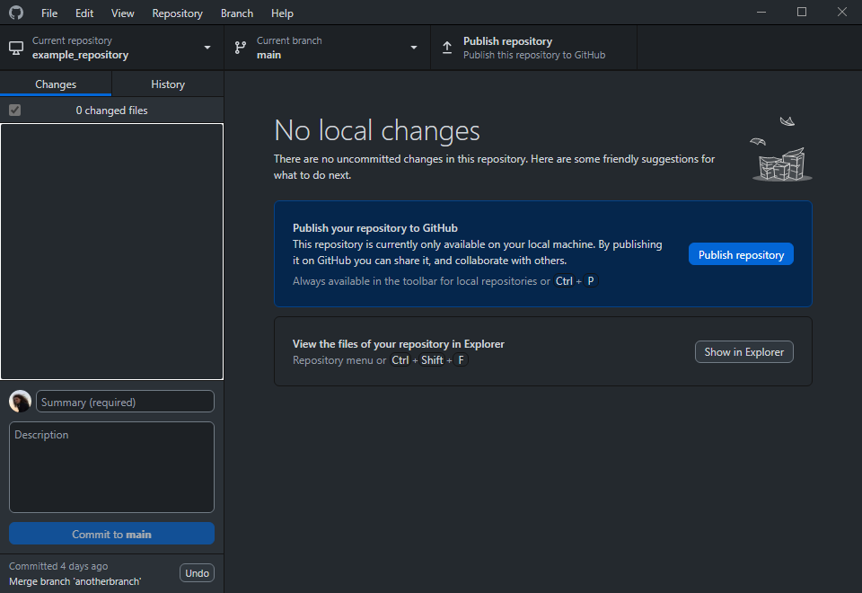Viewport: 862px width, 593px height.
Task: Click the 'No local changes' heading
Action: (x=376, y=130)
